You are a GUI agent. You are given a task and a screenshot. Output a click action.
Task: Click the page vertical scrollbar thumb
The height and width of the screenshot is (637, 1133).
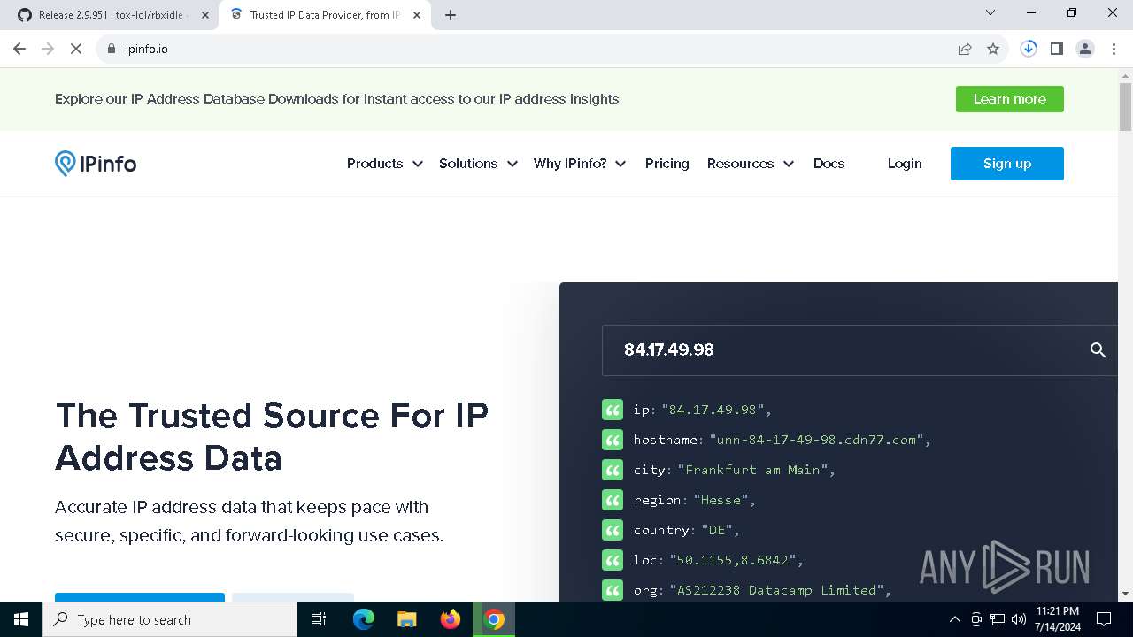[1125, 107]
